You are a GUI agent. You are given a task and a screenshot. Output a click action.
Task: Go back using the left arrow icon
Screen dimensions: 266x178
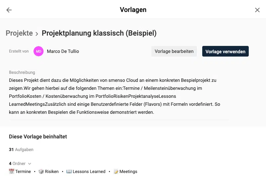(x=9, y=10)
